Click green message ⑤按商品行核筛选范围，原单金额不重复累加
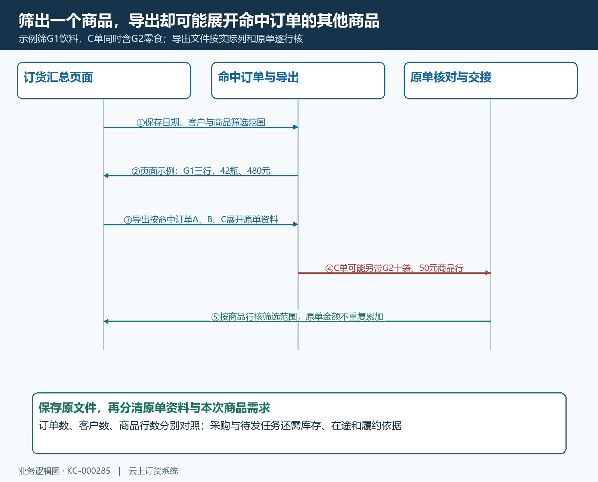The height and width of the screenshot is (482, 598). click(297, 317)
